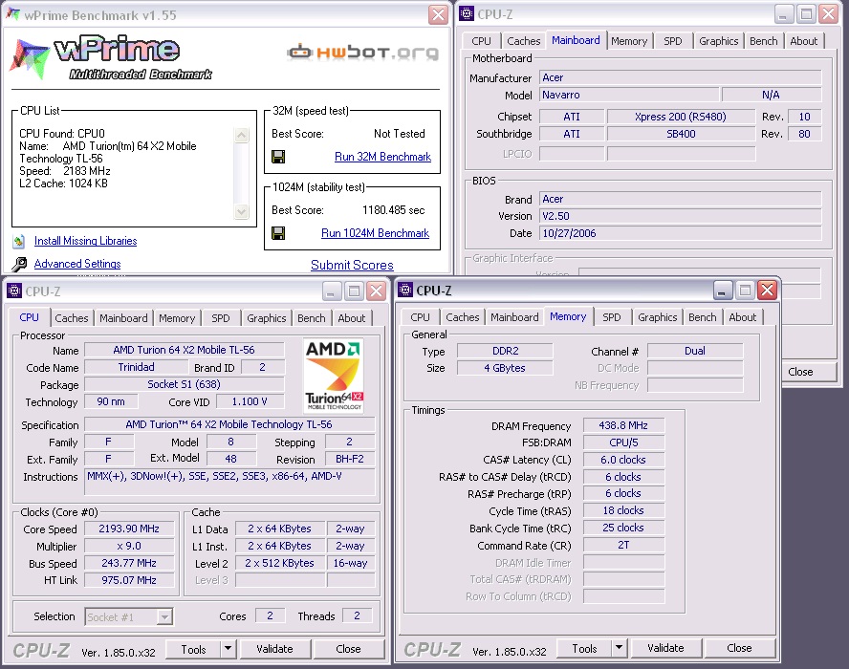The image size is (849, 669).
Task: Click the Install Missing Libraries icon
Action: (19, 241)
